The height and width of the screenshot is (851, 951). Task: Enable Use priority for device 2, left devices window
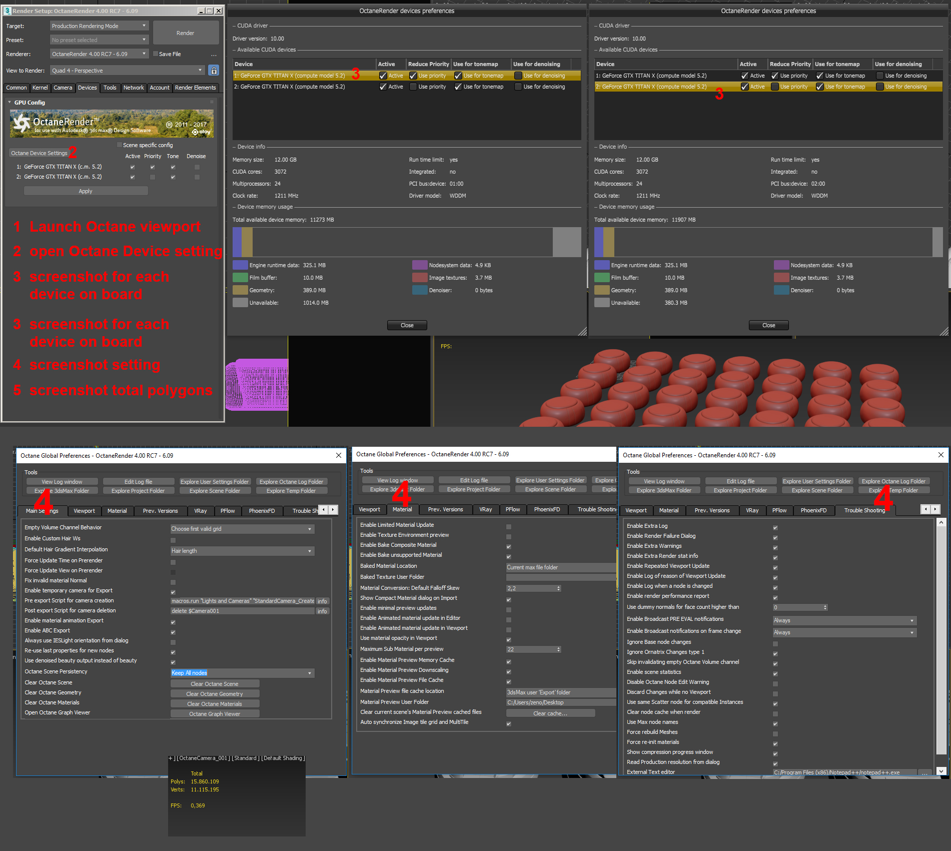point(413,87)
